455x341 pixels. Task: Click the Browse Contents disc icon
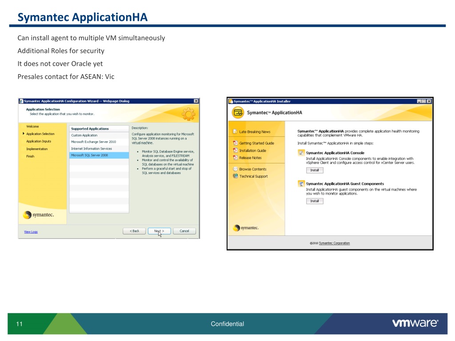(235, 169)
